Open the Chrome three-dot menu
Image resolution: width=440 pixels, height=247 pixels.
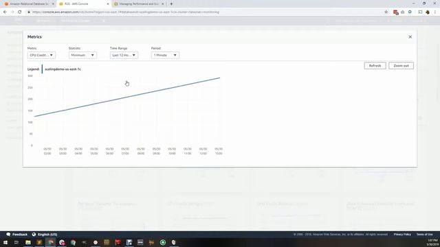pyautogui.click(x=435, y=12)
